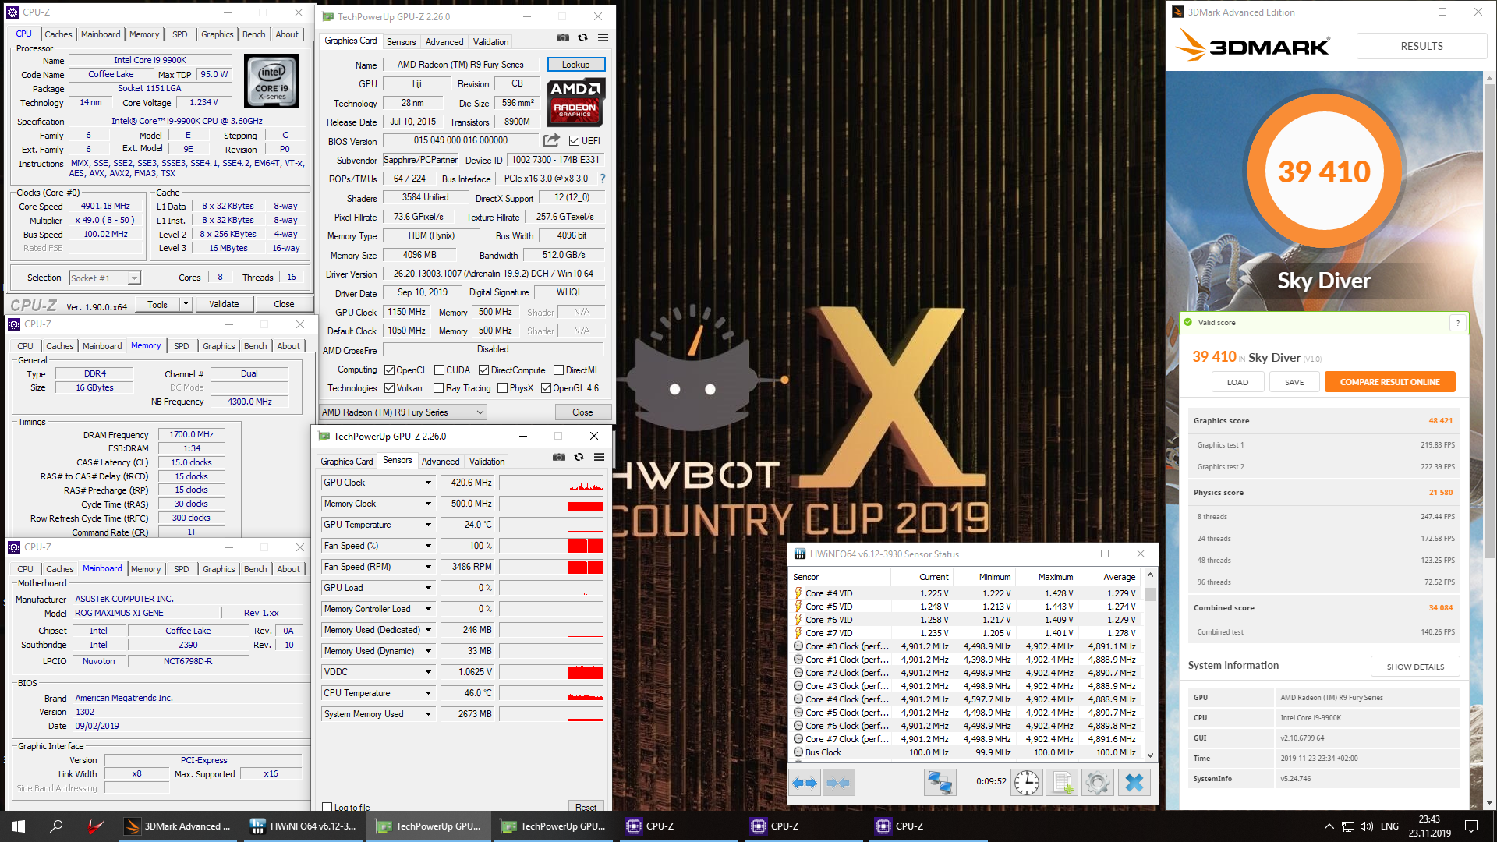Image resolution: width=1497 pixels, height=842 pixels.
Task: Open Windows Start menu
Action: pos(19,826)
